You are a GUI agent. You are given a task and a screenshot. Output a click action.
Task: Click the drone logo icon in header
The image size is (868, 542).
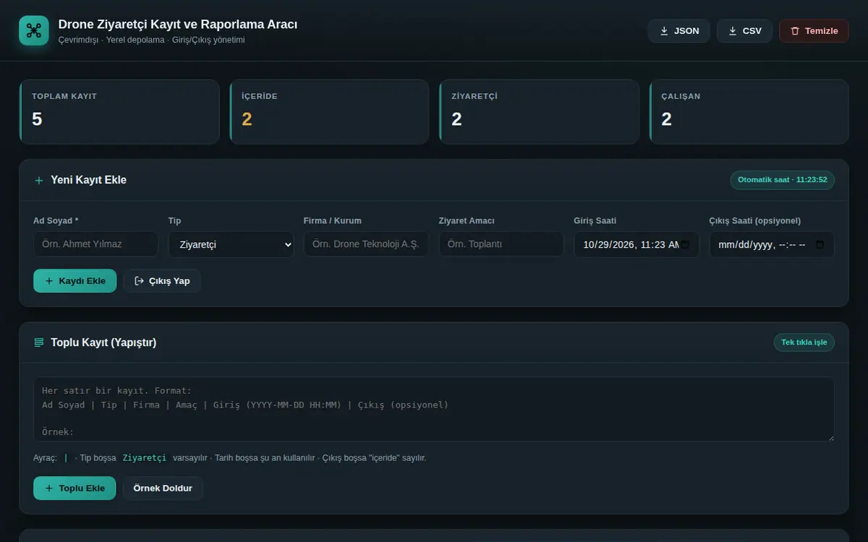click(x=34, y=30)
